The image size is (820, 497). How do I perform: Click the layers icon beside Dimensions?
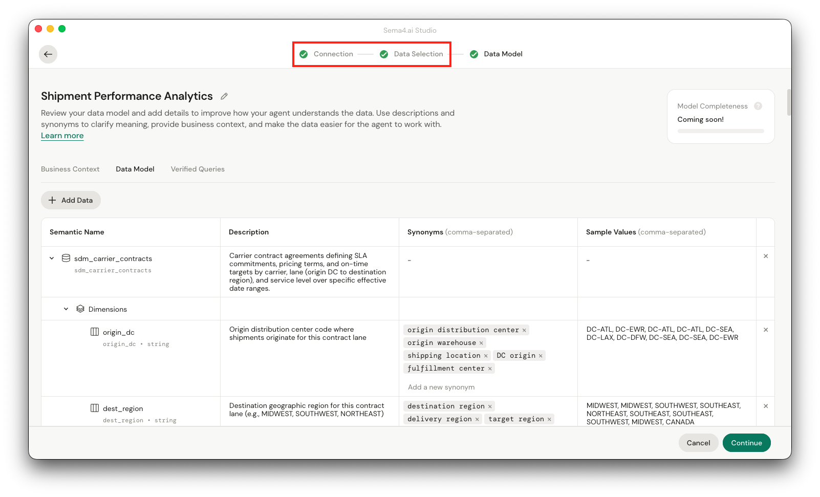80,309
